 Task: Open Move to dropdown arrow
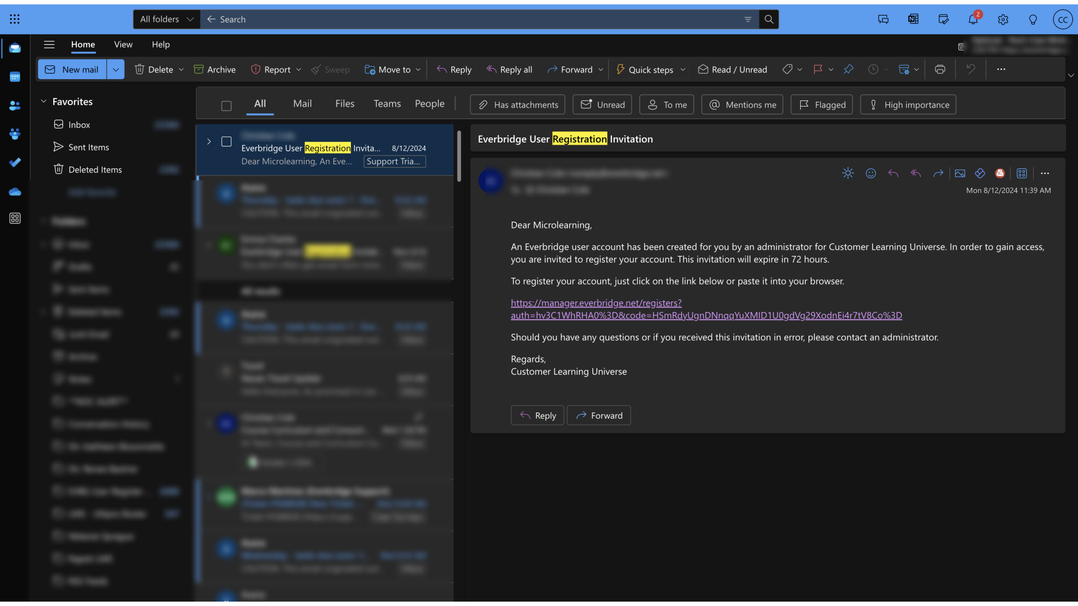pos(418,70)
